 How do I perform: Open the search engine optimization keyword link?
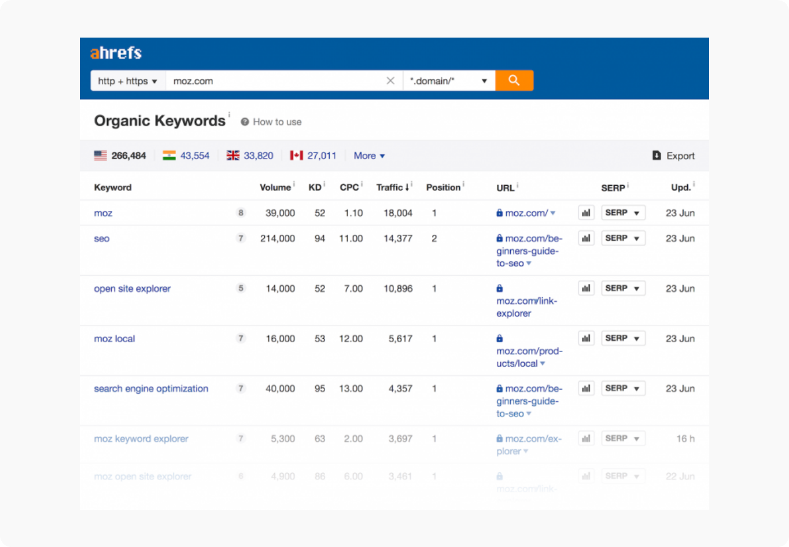[x=151, y=389]
